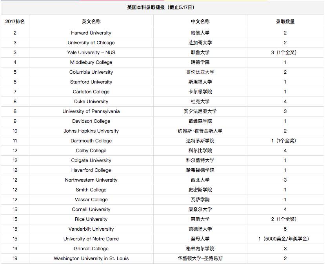Click the 哥伦比亚大学 cell

coord(200,72)
